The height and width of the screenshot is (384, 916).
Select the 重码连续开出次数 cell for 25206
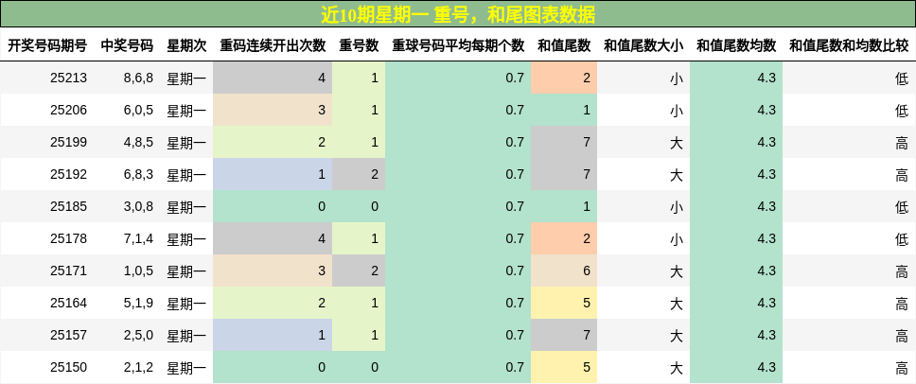click(x=273, y=111)
